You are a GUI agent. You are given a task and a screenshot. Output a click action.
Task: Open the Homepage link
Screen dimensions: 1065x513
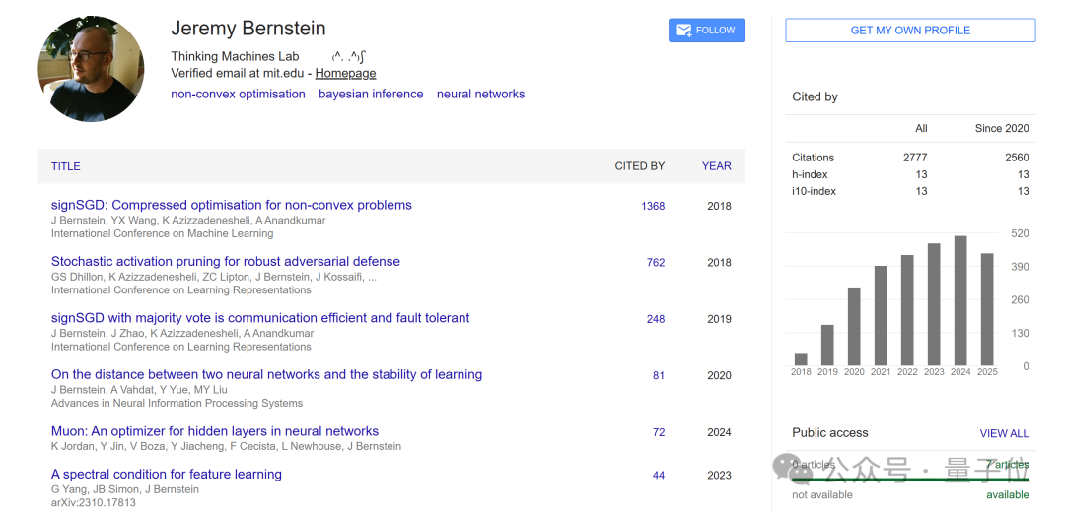tap(345, 73)
